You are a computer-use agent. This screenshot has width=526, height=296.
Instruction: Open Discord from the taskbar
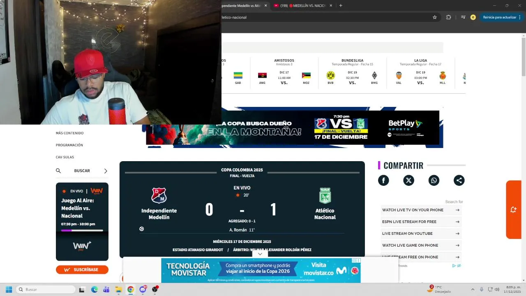[x=143, y=289]
